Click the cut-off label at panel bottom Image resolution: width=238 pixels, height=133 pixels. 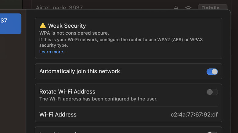click(58, 132)
